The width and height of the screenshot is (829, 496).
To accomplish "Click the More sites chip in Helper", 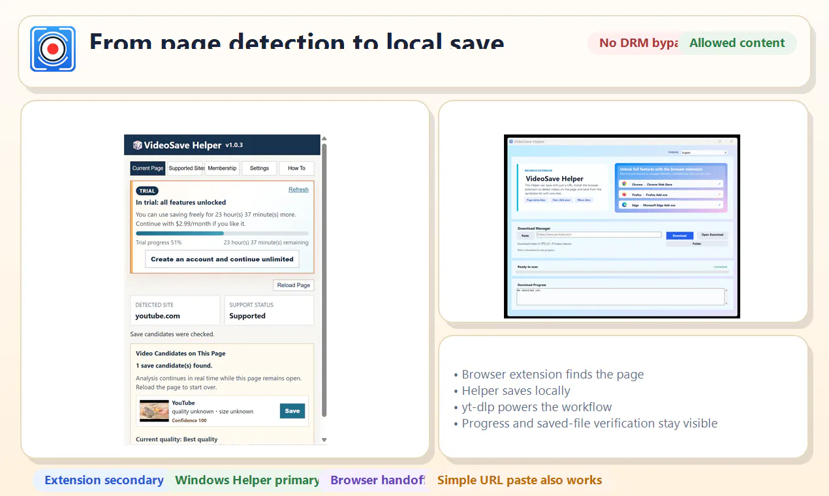I will 584,200.
